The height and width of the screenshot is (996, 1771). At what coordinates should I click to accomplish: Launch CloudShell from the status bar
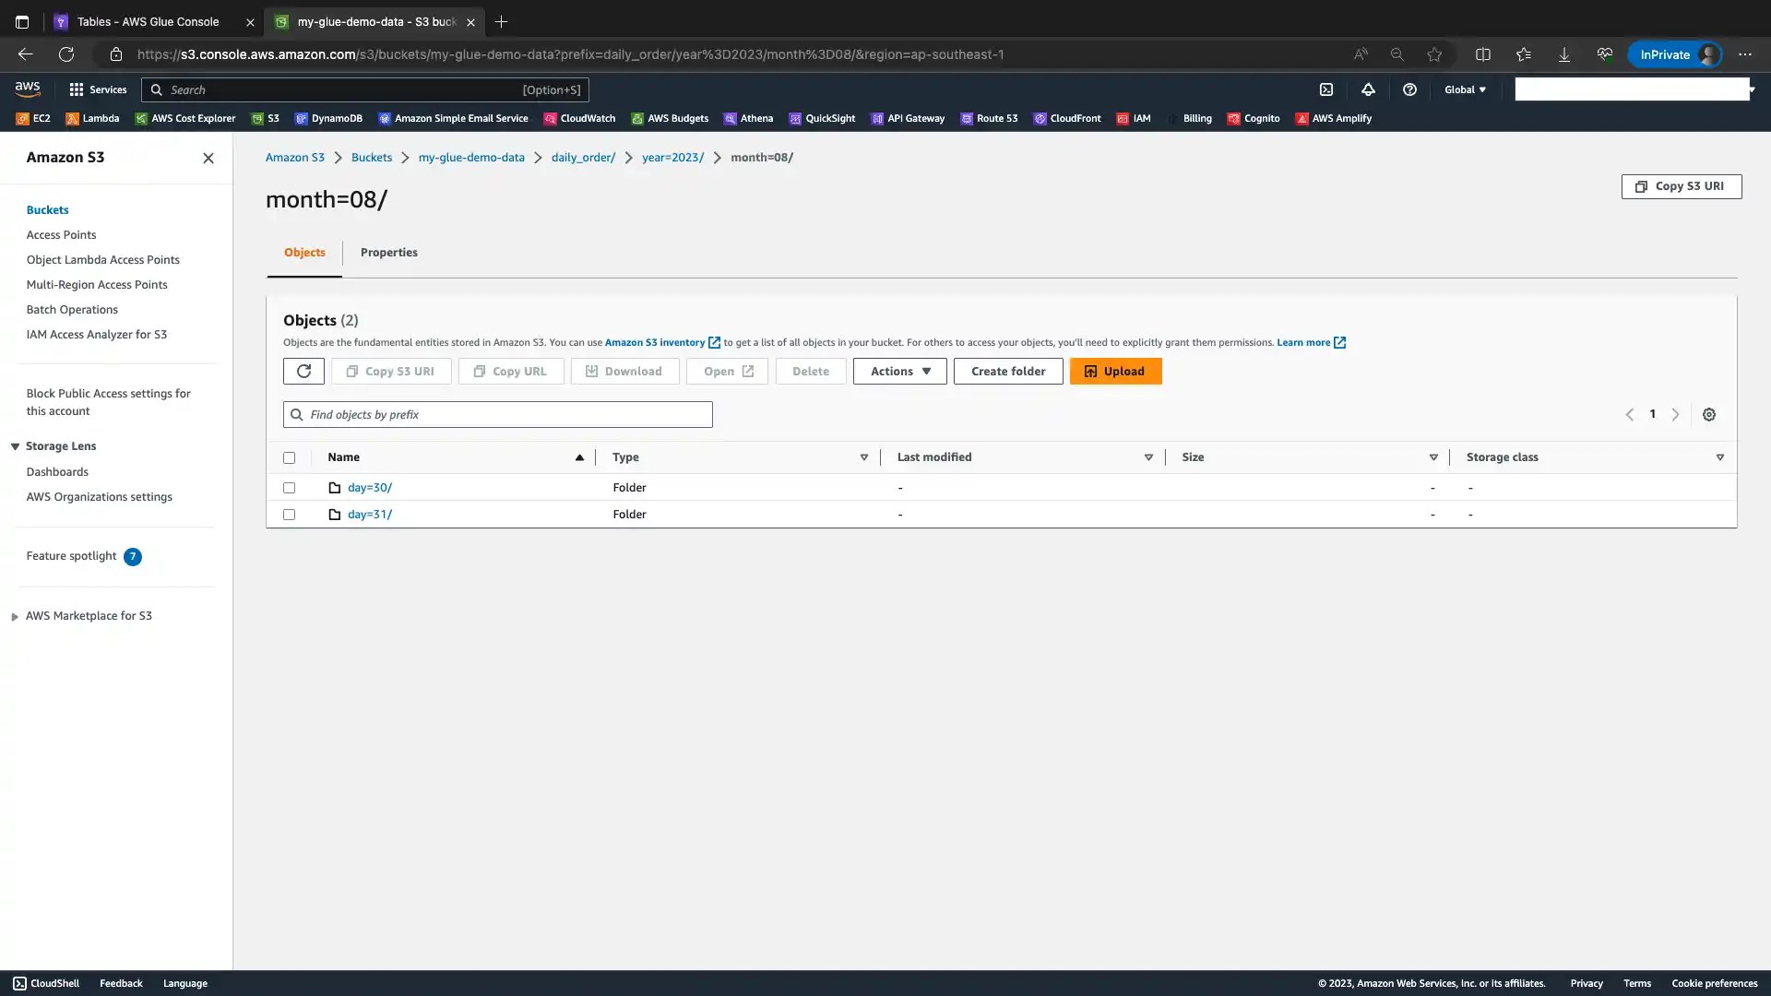coord(43,983)
